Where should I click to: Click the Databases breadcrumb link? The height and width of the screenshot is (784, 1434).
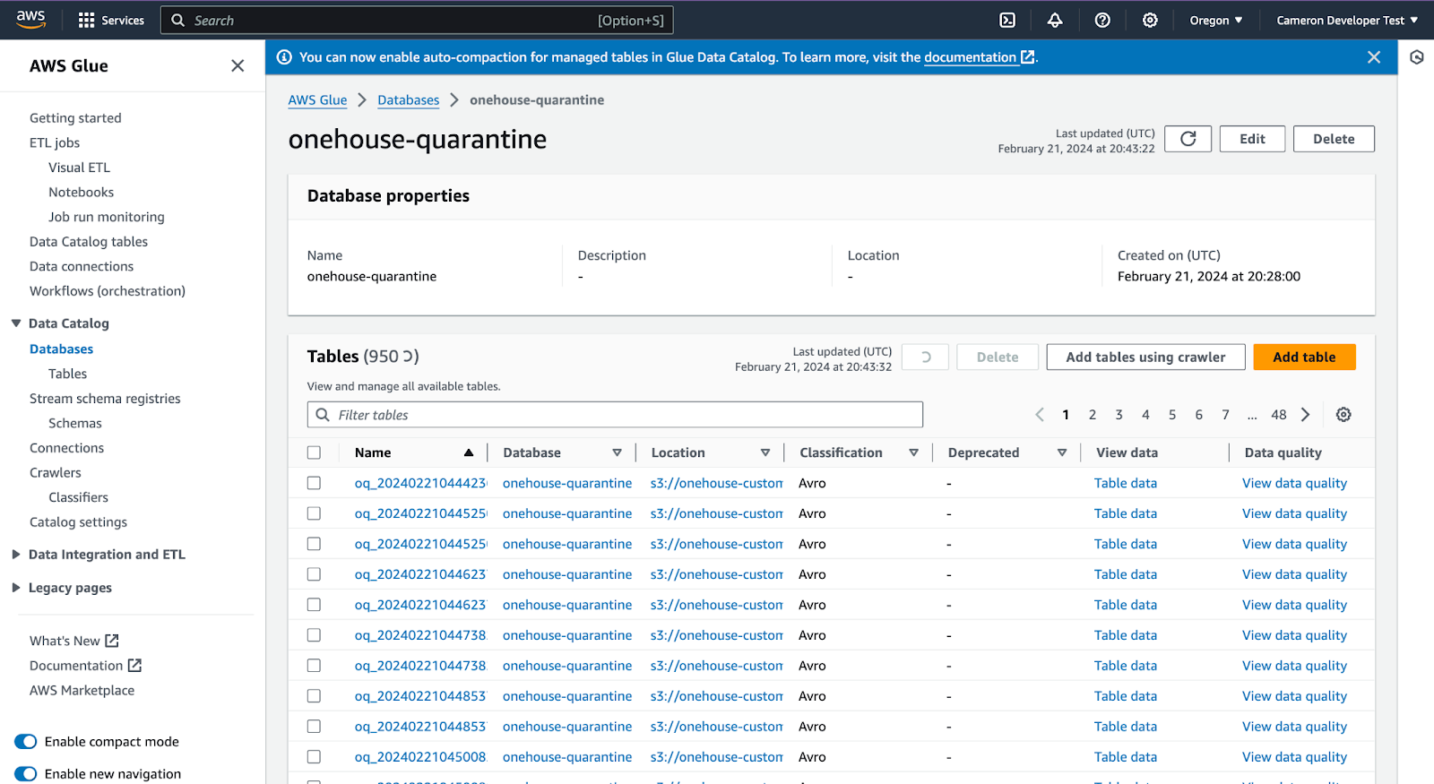point(409,100)
